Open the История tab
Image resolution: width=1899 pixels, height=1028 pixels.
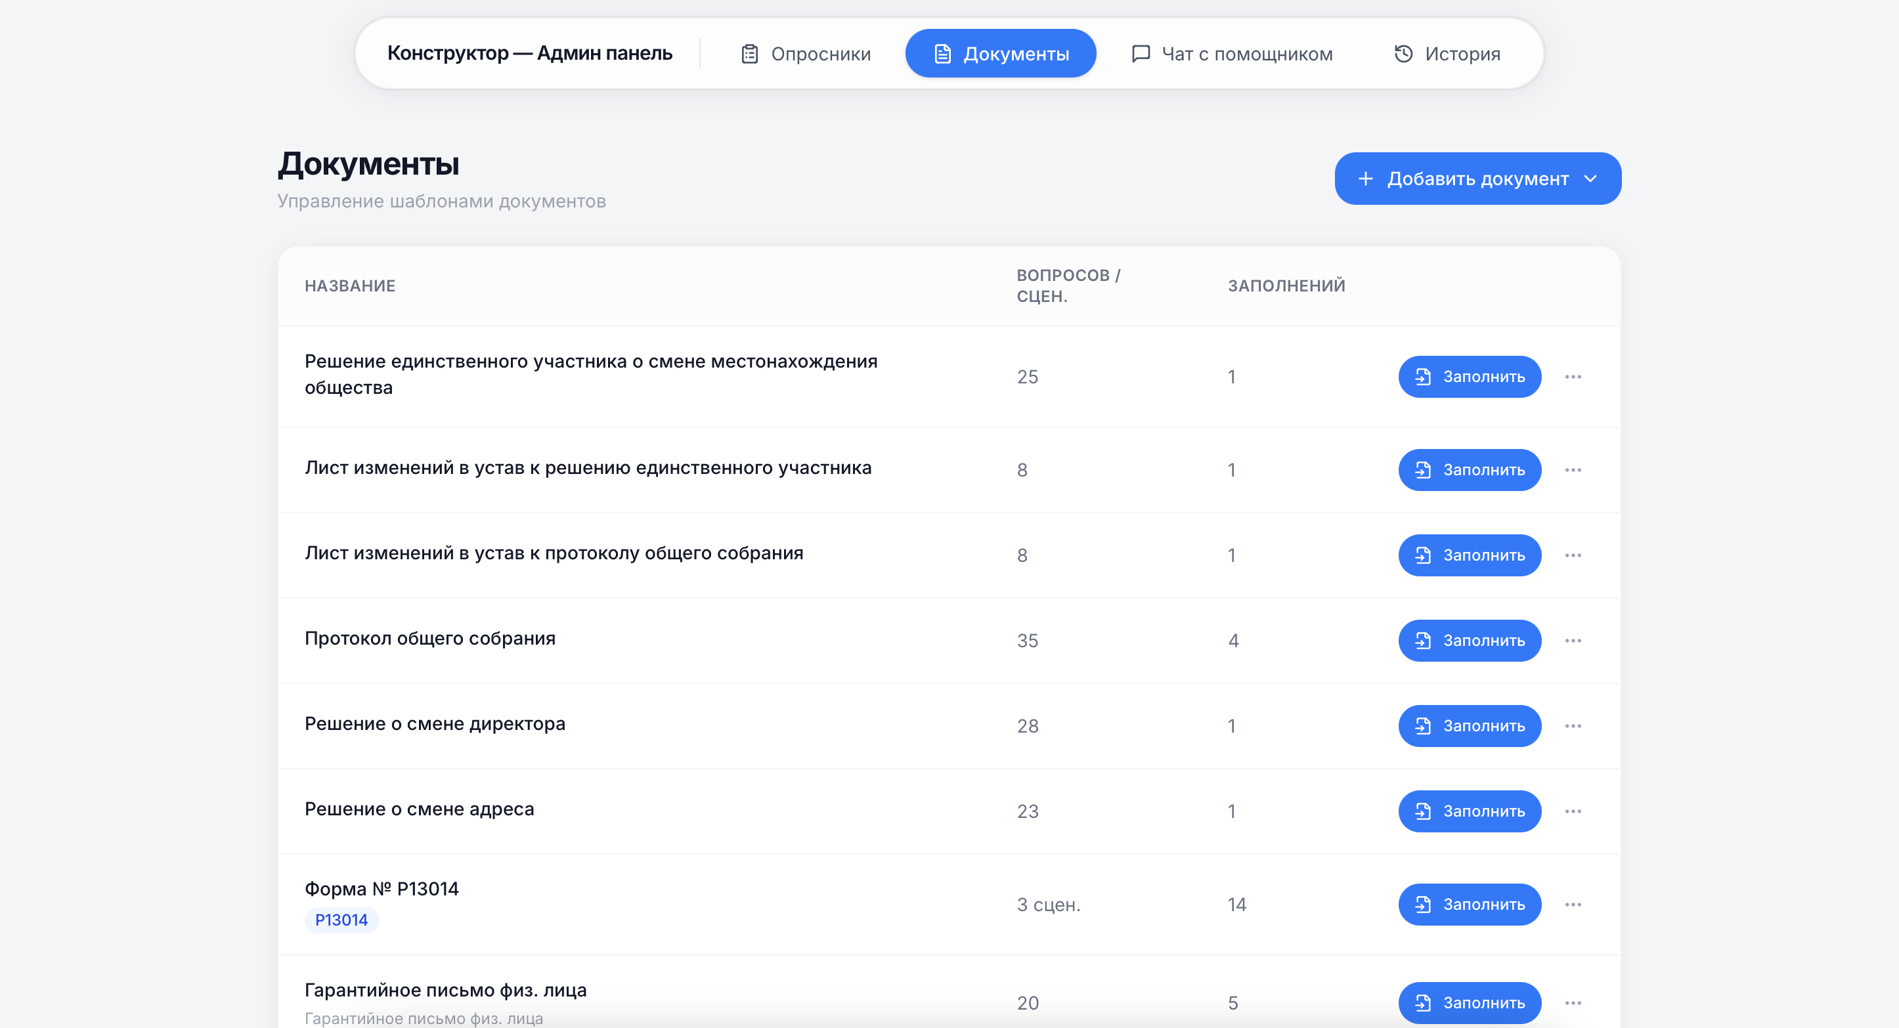1447,54
